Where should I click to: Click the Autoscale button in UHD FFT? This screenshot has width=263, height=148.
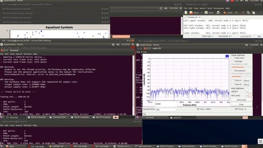tap(241, 100)
